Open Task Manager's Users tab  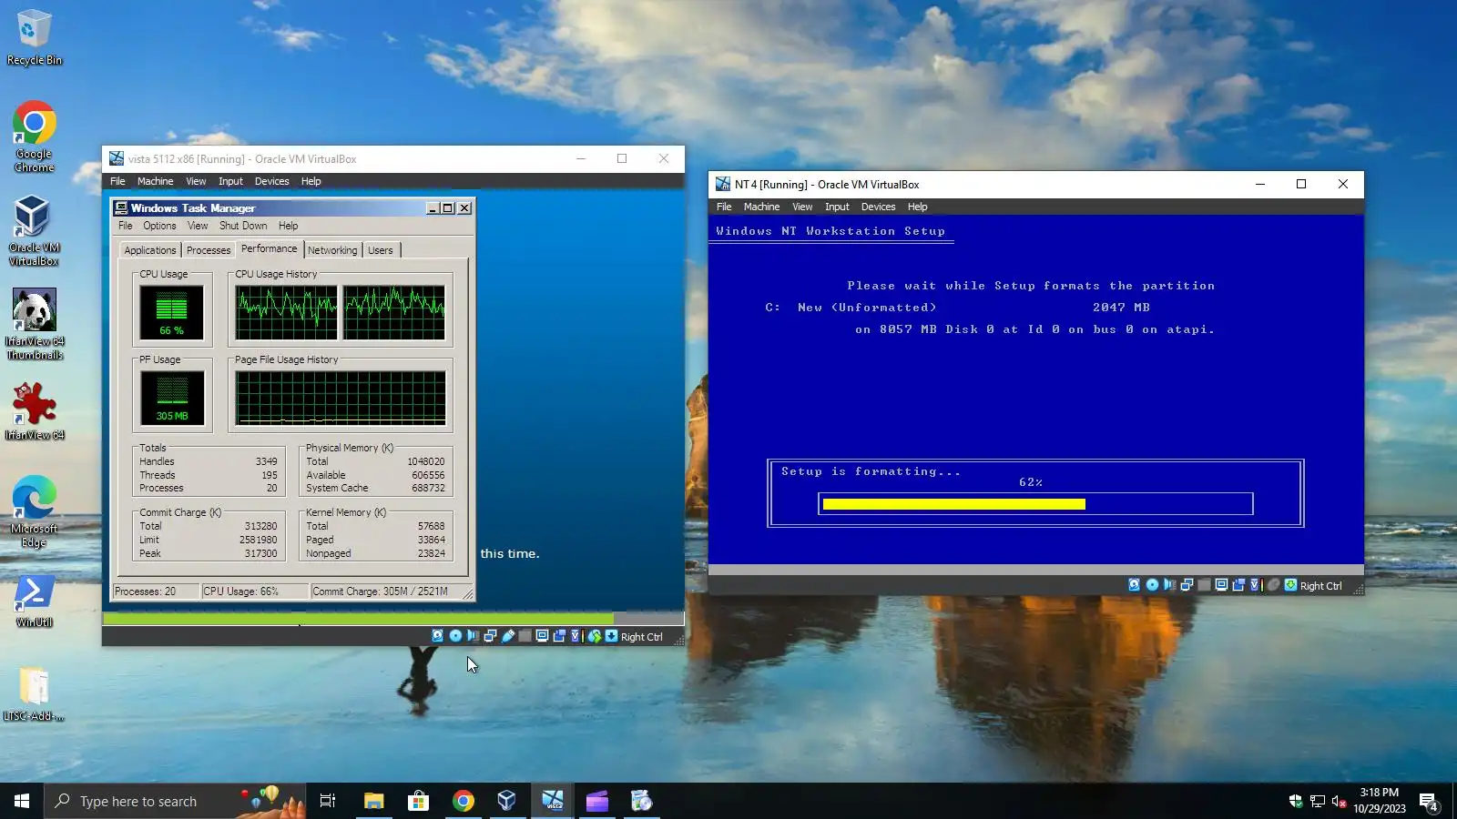[381, 250]
